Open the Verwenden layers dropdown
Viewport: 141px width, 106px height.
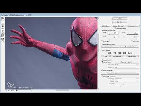point(127,79)
